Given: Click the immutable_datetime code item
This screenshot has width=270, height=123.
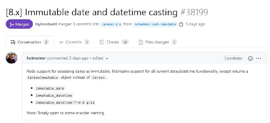Looking at the screenshot, I should click(54, 95).
